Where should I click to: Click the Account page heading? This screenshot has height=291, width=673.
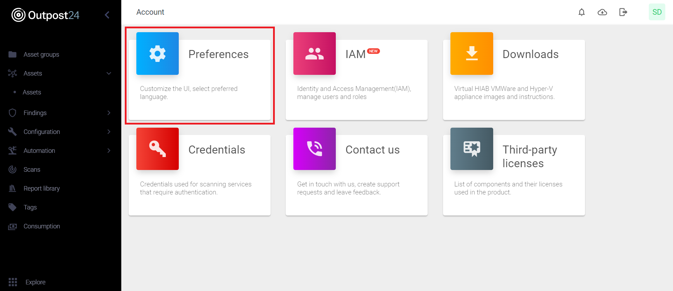pos(150,12)
